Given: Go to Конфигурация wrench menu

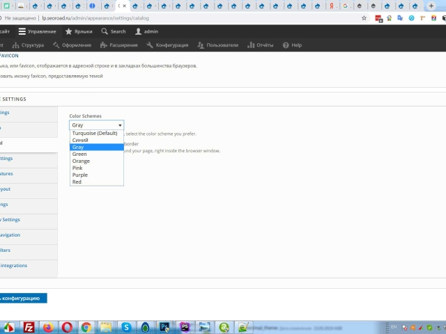Looking at the screenshot, I should [167, 45].
